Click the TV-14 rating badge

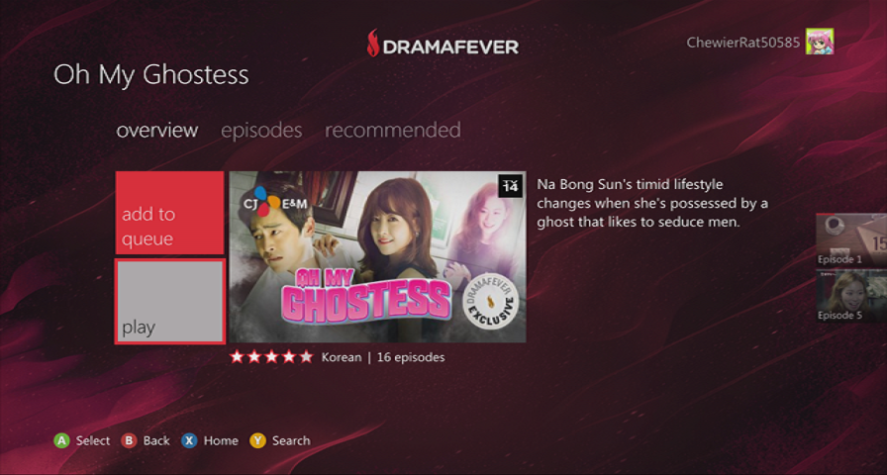pos(510,186)
